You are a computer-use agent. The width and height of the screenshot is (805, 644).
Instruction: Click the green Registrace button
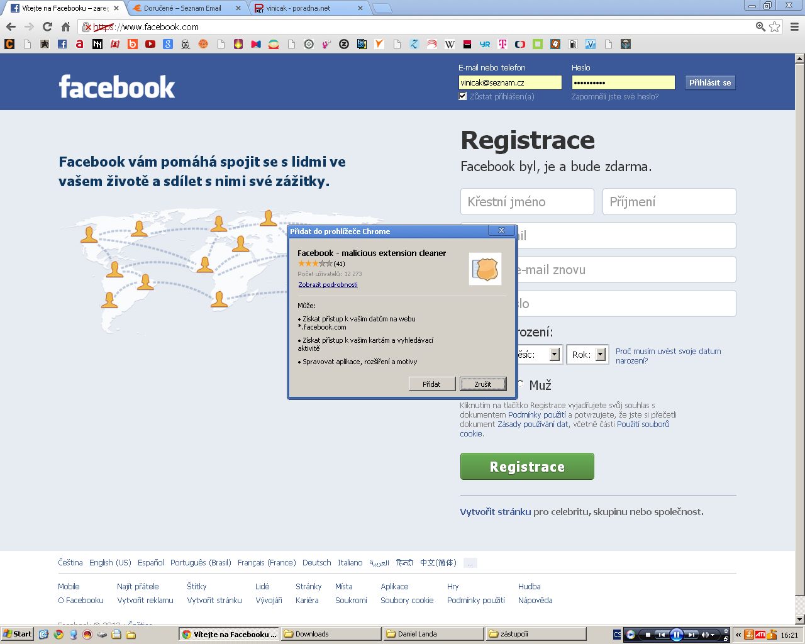(527, 467)
